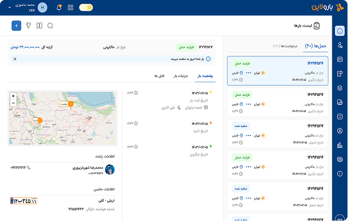The image size is (348, 221).
Task: Select the highlighted load card in the list
Action: pyautogui.click(x=278, y=71)
